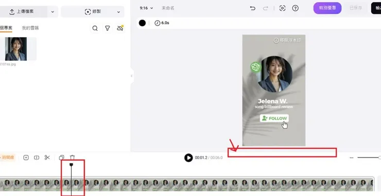
Task: Select the song billboard review text
Action: 274,107
